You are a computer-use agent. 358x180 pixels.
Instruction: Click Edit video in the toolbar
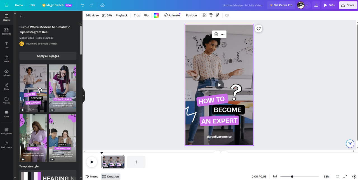[x=92, y=15]
